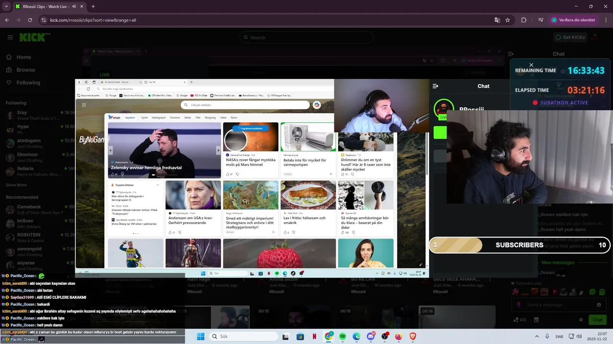Open Task View on the taskbar
Image resolution: width=613 pixels, height=344 pixels.
click(x=285, y=336)
